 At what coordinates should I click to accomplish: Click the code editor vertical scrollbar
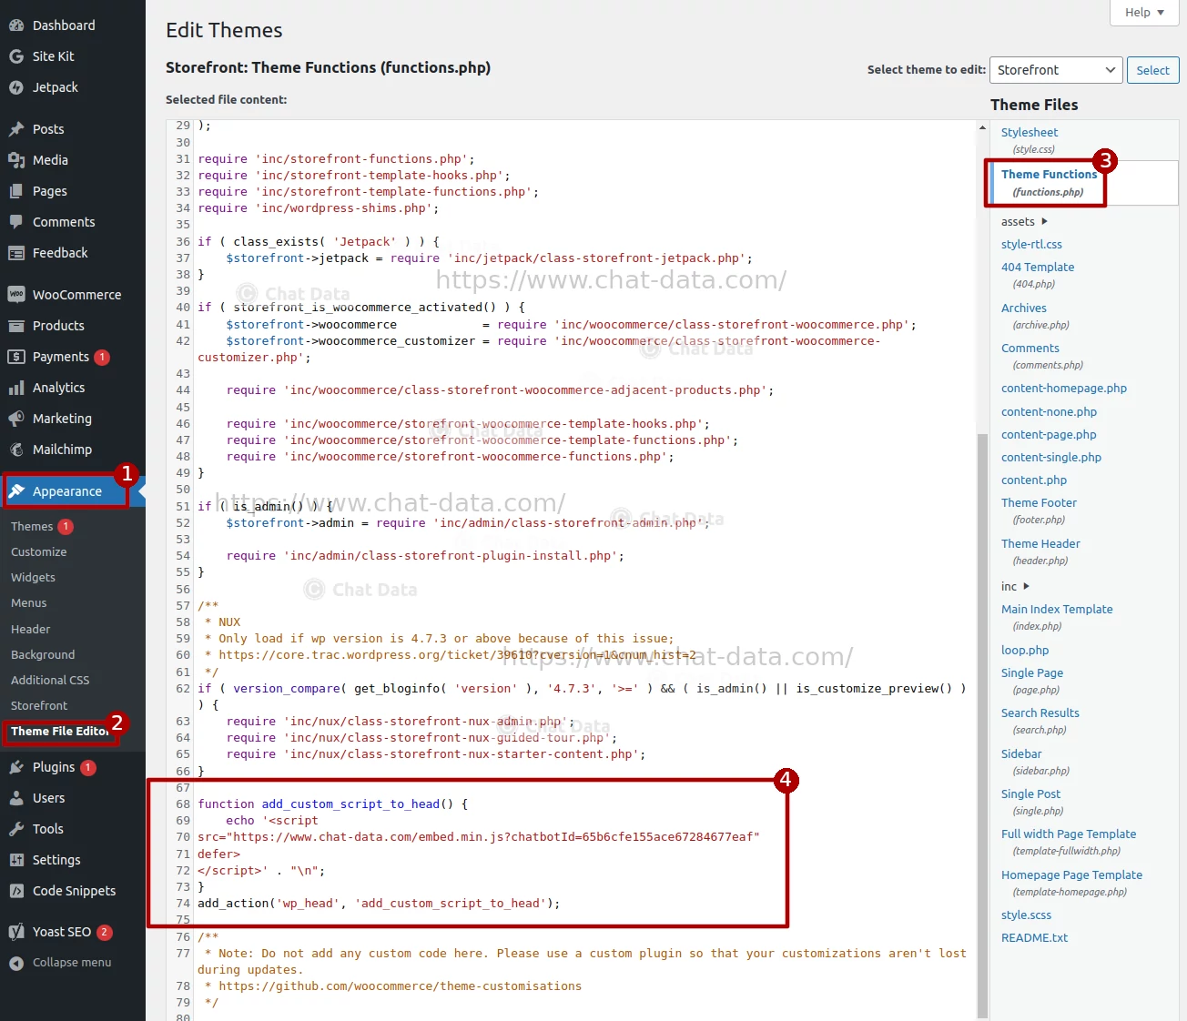(x=982, y=725)
